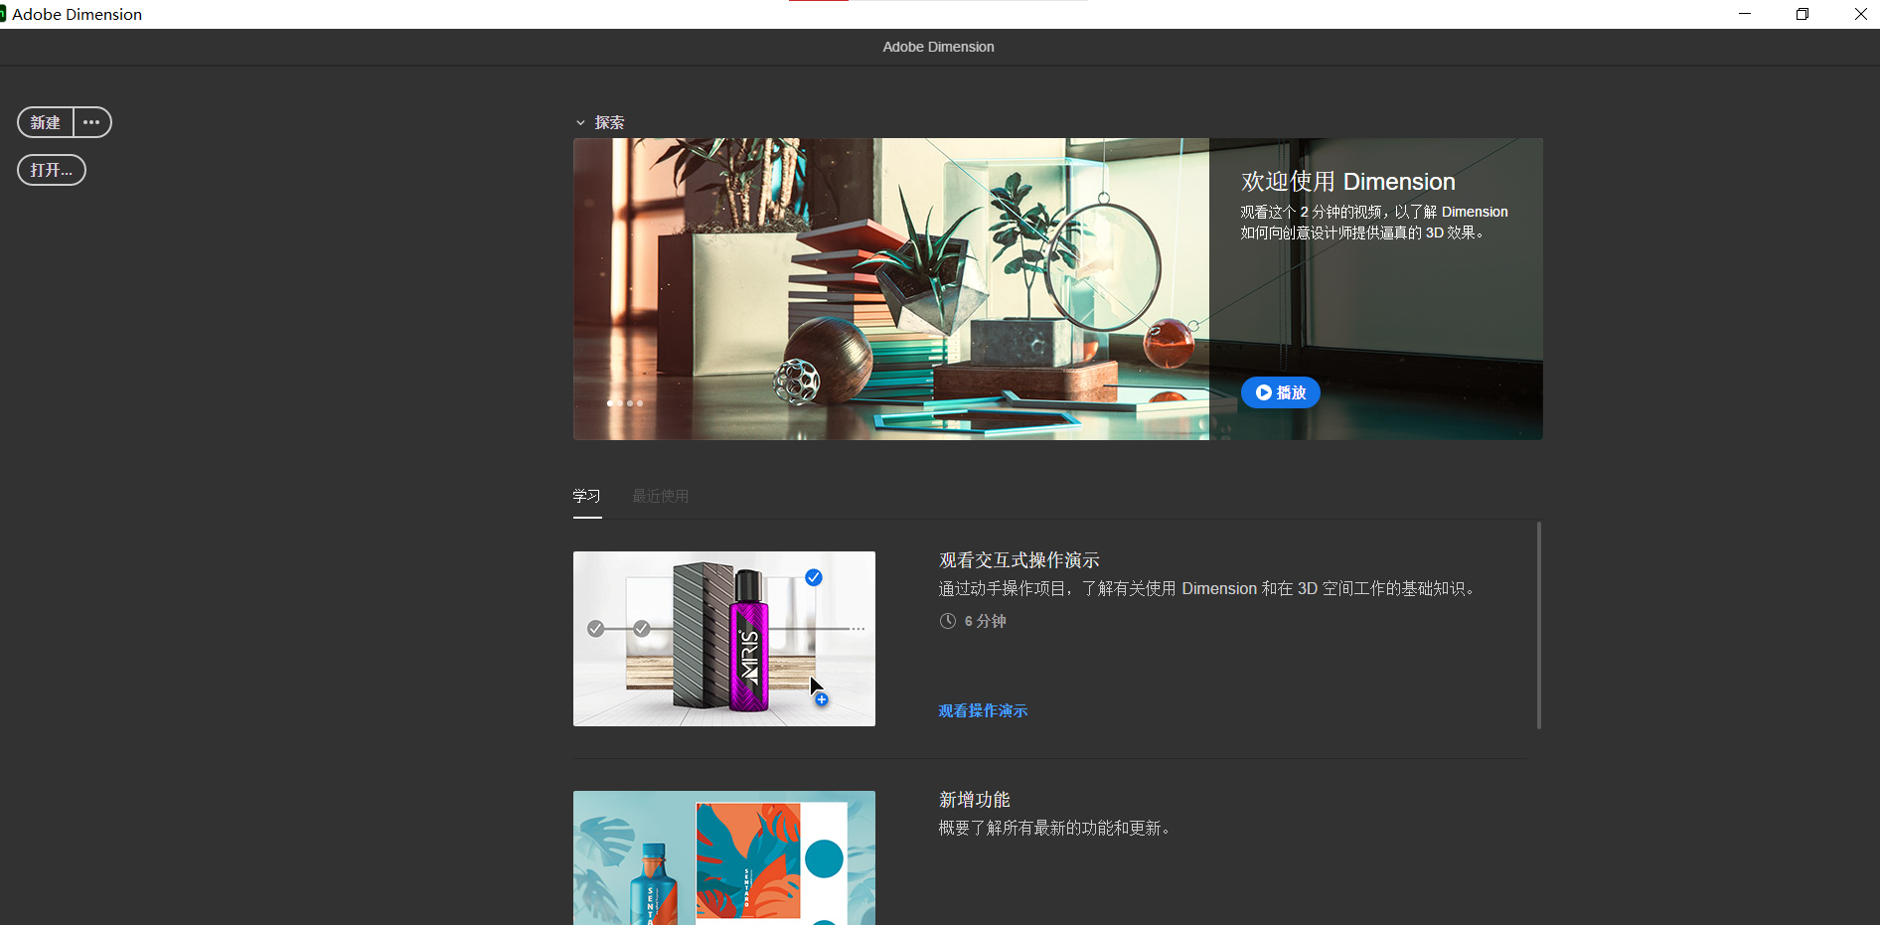The width and height of the screenshot is (1880, 925).
Task: Select the last carousel dot on banner
Action: (640, 403)
